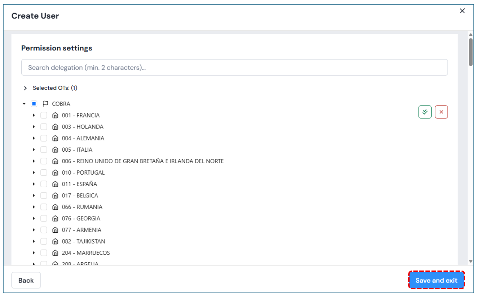This screenshot has width=477, height=295.
Task: Click the green select-all double-check icon
Action: [x=425, y=112]
